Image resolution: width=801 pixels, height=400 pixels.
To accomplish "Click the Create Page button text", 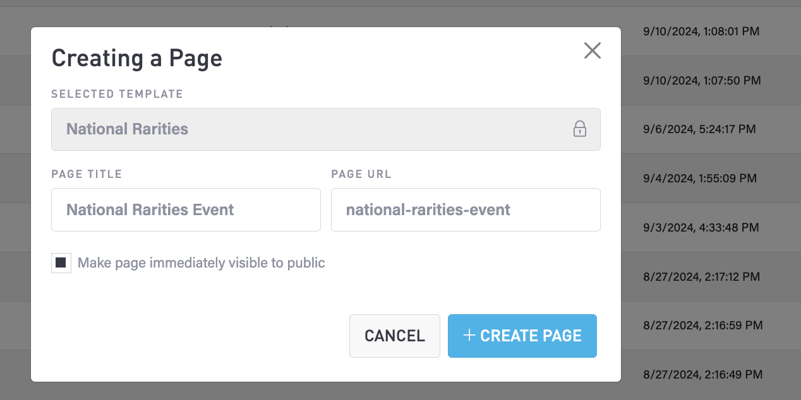I will 531,336.
